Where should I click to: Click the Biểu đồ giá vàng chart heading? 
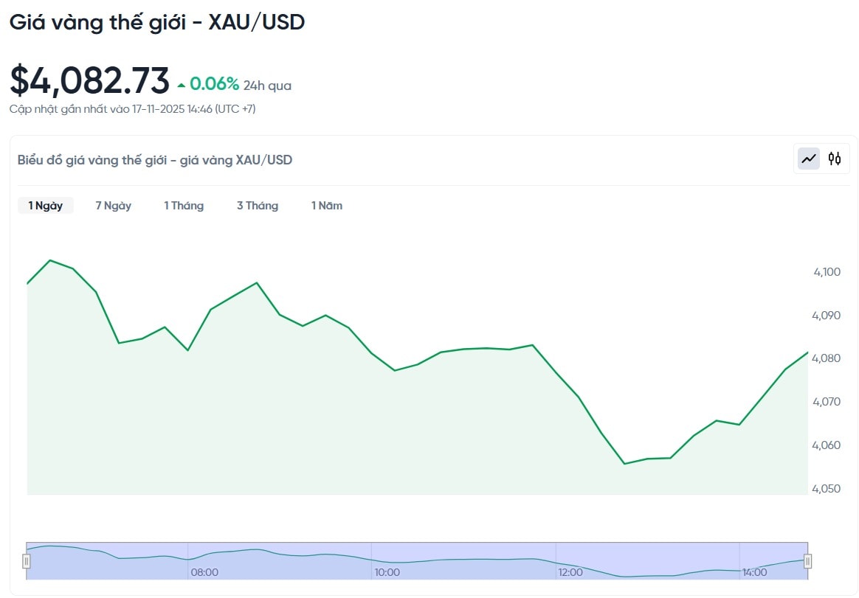coord(155,159)
